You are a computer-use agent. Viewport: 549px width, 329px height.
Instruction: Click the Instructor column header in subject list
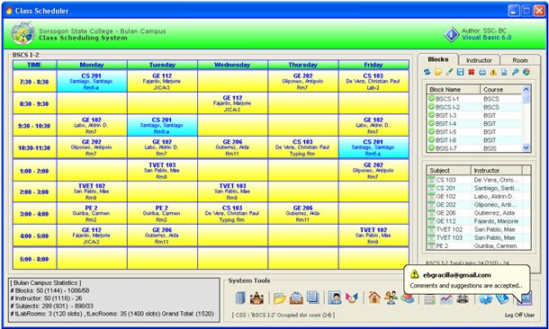(x=497, y=171)
